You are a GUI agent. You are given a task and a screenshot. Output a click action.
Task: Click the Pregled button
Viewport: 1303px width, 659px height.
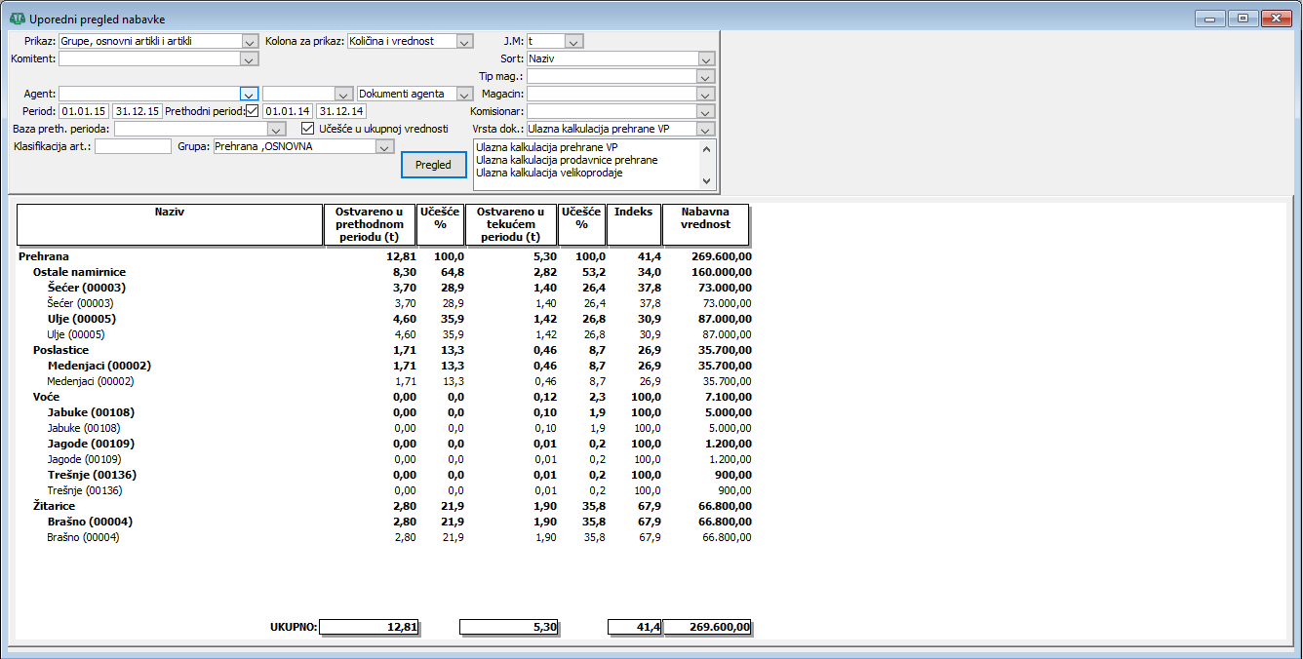[x=433, y=165]
